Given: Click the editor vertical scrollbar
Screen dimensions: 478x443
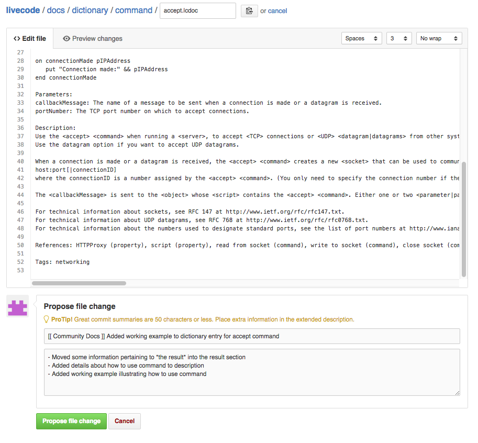Looking at the screenshot, I should coord(463,219).
